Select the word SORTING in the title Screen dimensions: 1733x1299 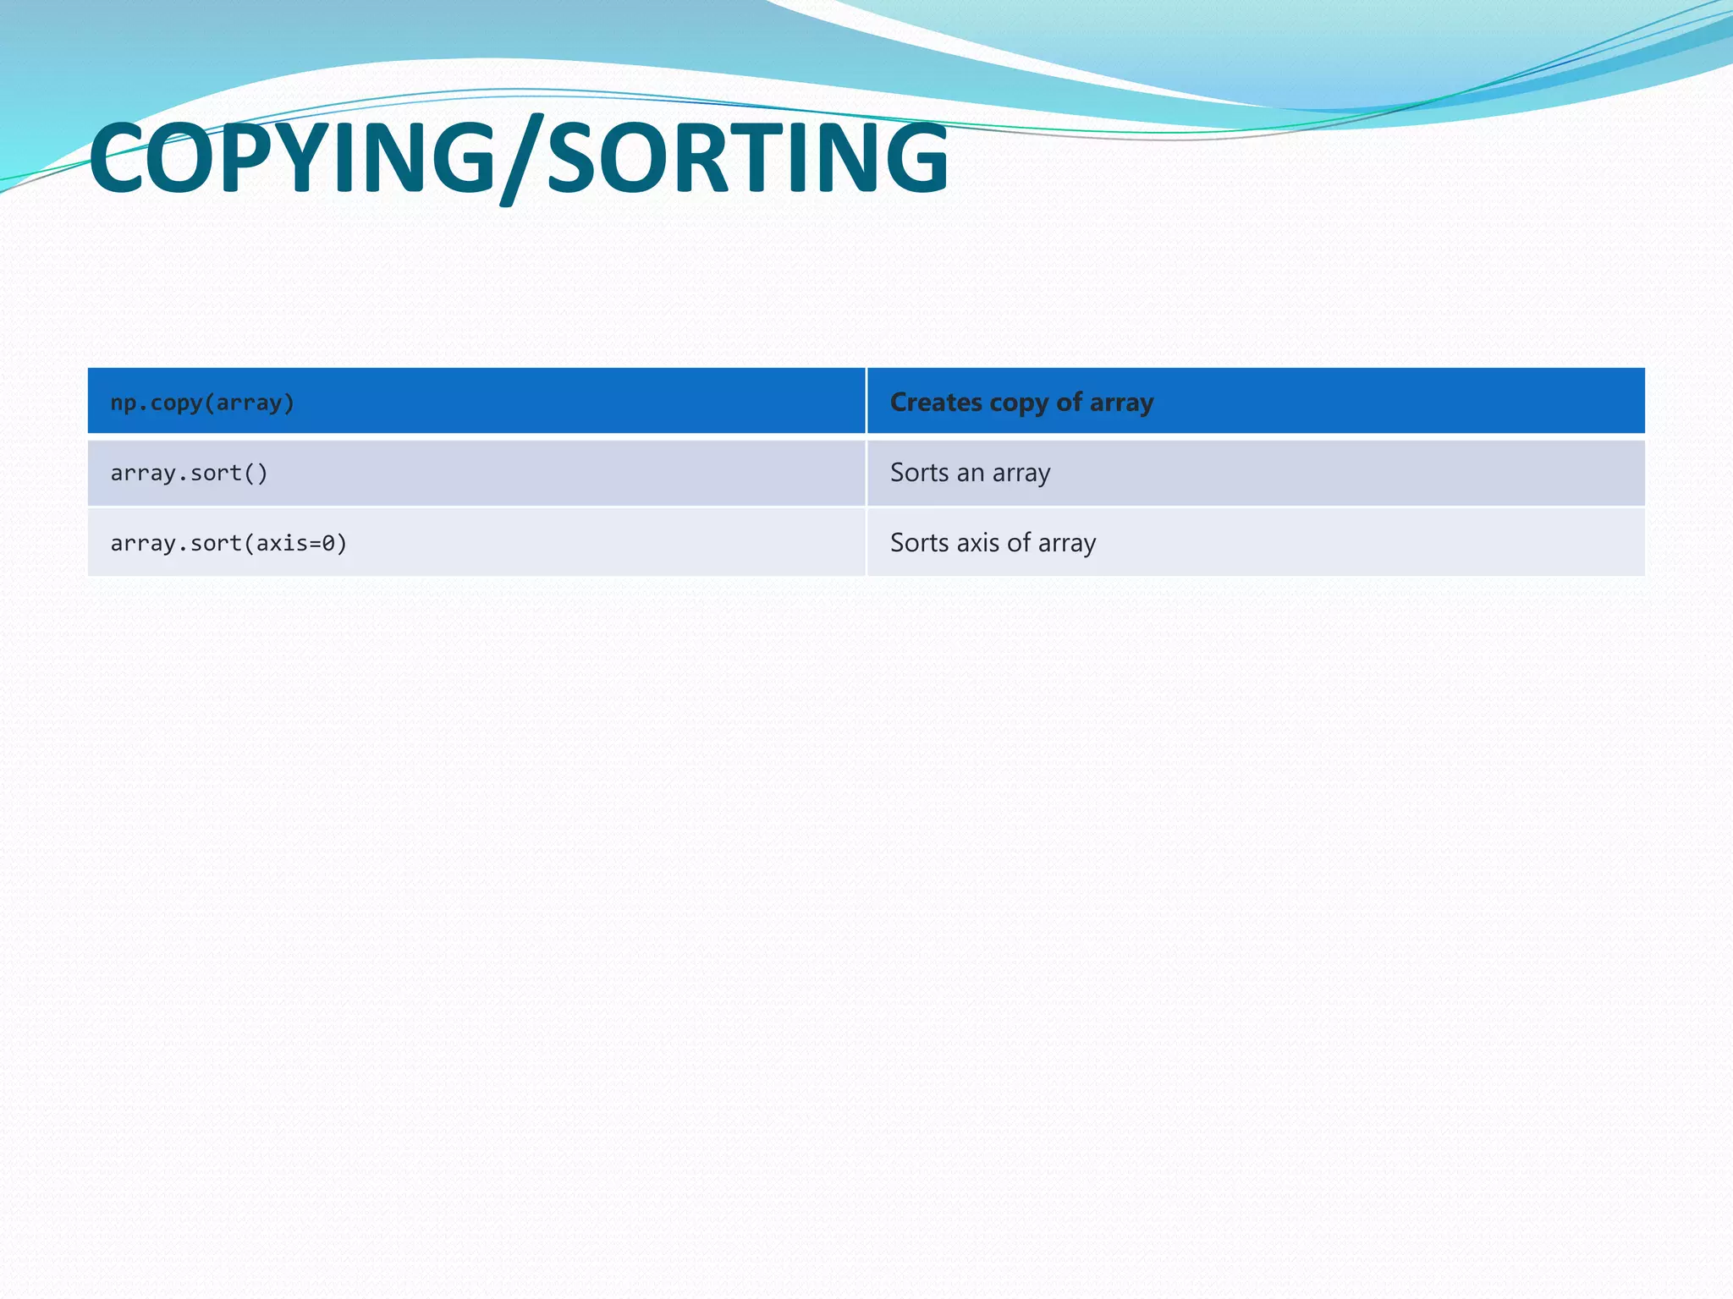pos(749,158)
